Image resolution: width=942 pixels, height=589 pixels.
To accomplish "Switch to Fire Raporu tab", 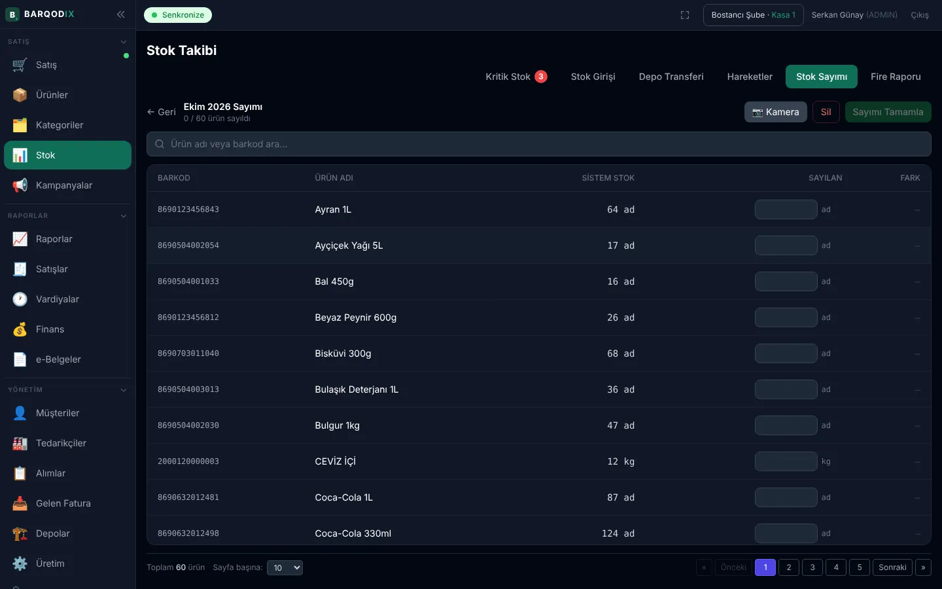I will click(x=896, y=77).
